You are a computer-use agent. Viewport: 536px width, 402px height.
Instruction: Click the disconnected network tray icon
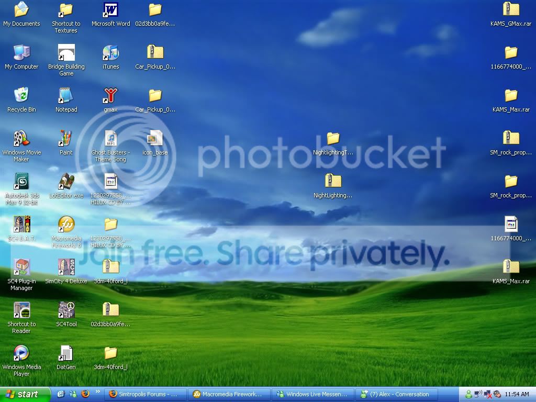487,395
